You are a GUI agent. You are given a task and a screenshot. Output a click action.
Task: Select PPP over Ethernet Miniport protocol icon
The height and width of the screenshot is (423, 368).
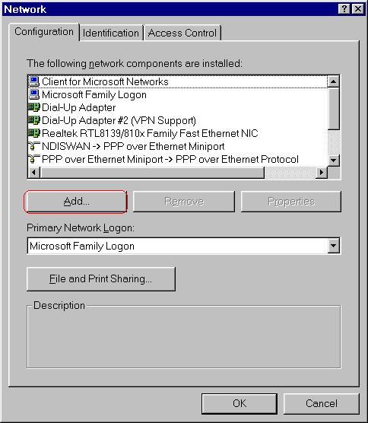coord(34,159)
